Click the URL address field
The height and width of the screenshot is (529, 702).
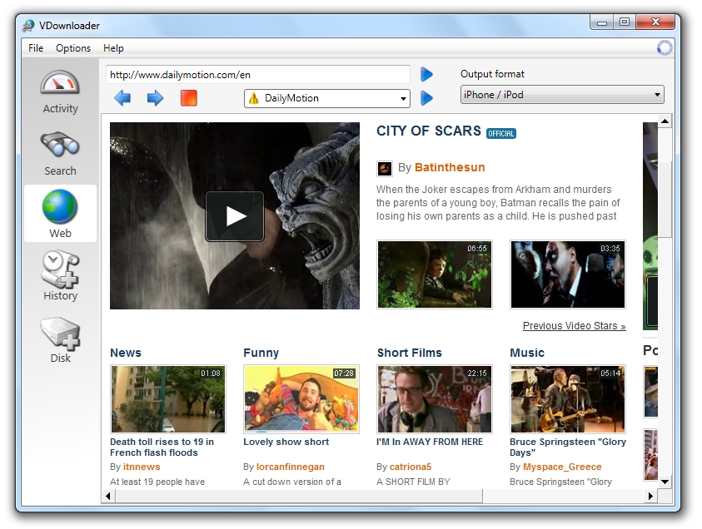point(258,75)
